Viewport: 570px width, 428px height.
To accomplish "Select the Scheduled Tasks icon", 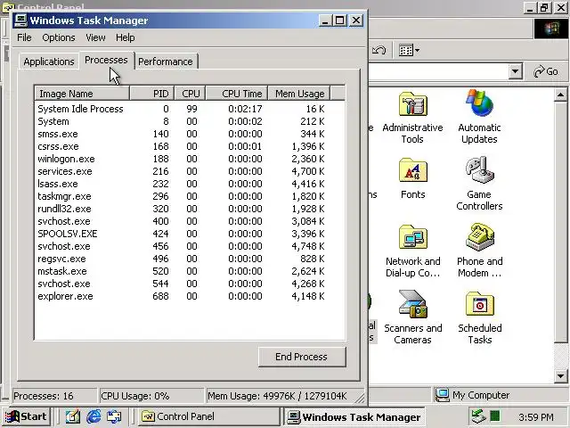I will [479, 318].
